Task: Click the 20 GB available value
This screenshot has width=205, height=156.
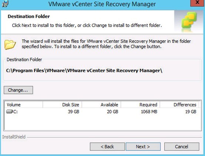Action: [112, 112]
